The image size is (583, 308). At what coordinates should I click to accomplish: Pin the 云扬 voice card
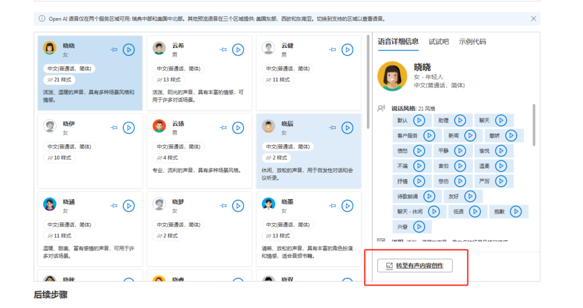(223, 128)
